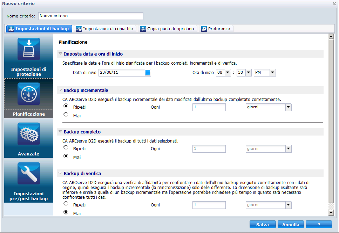
Task: Click the Annulla button
Action: point(291,224)
